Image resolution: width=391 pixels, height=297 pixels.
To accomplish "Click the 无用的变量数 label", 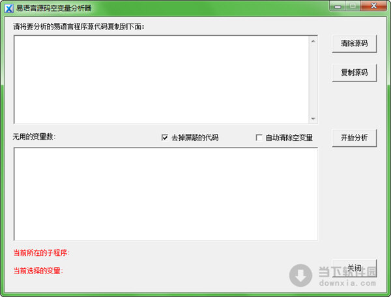I will click(34, 136).
